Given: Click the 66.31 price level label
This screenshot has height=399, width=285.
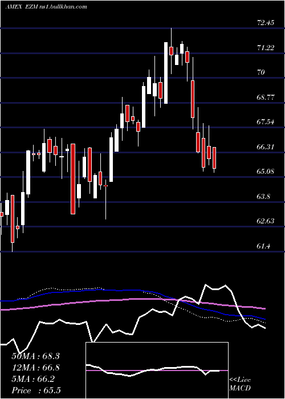Looking at the screenshot, I should pos(266,147).
